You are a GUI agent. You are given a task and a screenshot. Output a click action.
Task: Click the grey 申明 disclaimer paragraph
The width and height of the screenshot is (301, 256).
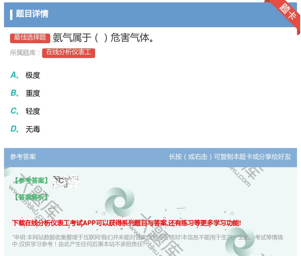(147, 241)
